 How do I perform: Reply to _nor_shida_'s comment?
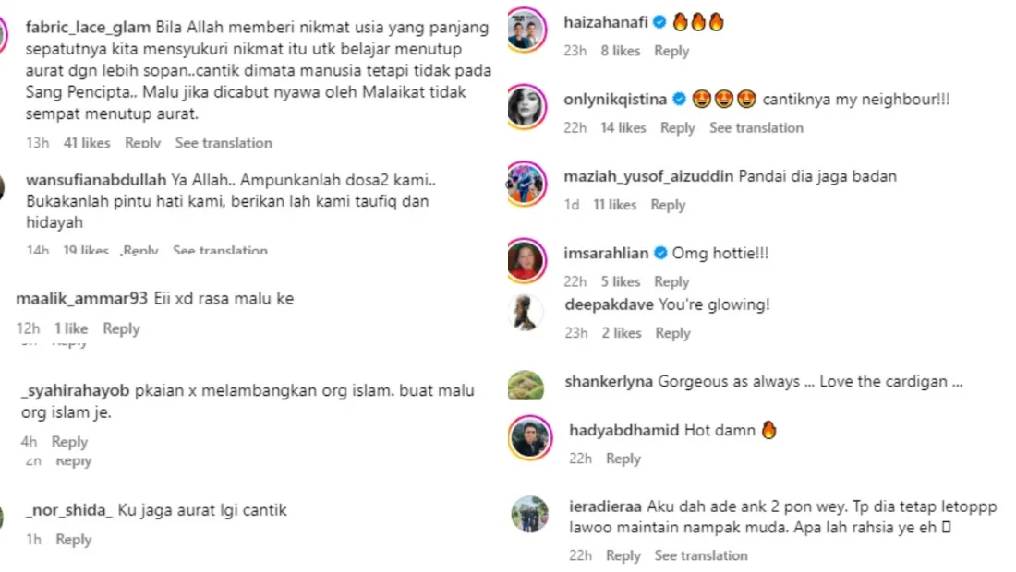coord(74,539)
